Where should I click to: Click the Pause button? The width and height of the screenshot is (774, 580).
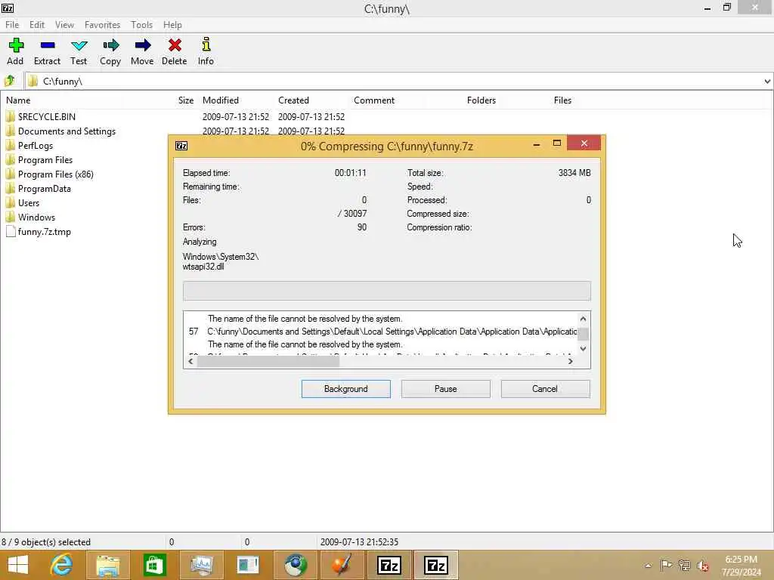[446, 389]
